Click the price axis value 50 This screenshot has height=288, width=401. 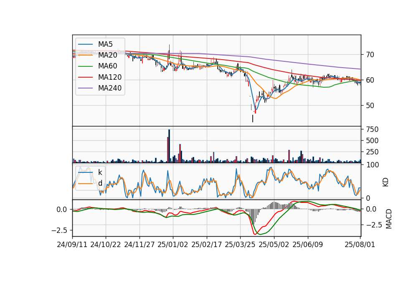click(x=370, y=105)
